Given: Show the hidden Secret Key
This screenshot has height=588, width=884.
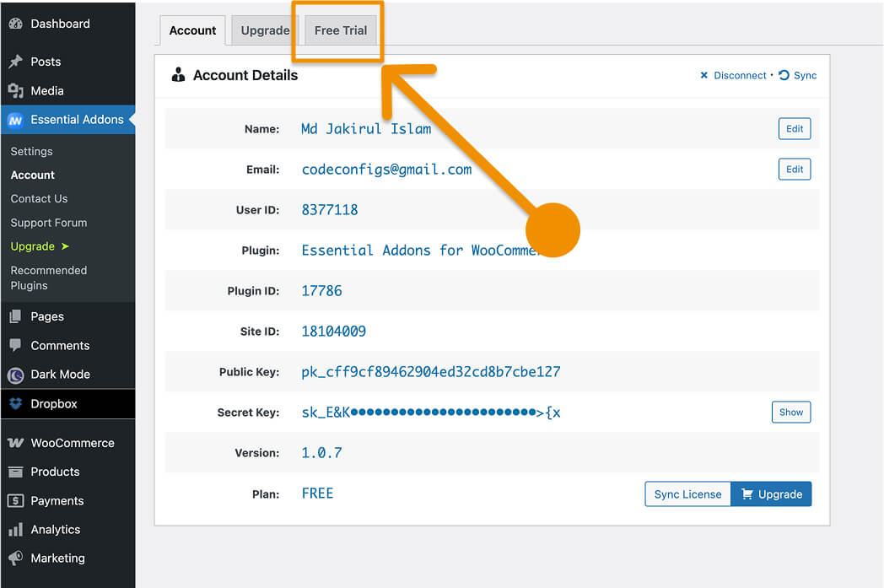Looking at the screenshot, I should coord(791,413).
